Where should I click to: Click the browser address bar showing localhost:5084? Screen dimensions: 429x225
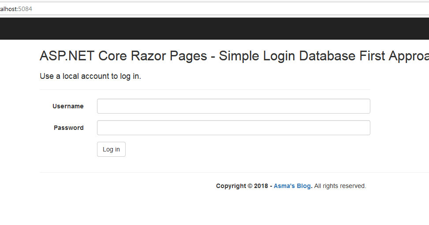coord(214,9)
